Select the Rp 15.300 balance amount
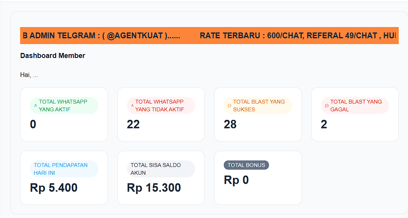 (154, 188)
